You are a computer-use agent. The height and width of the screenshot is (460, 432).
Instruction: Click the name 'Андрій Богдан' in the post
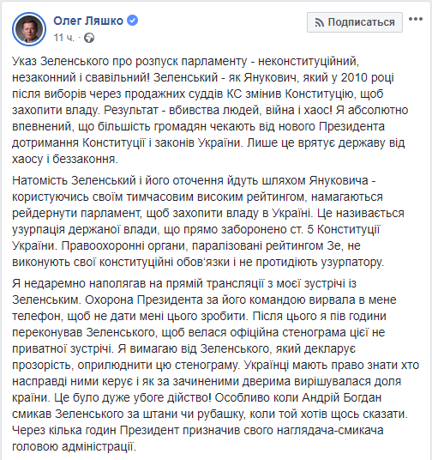click(342, 398)
